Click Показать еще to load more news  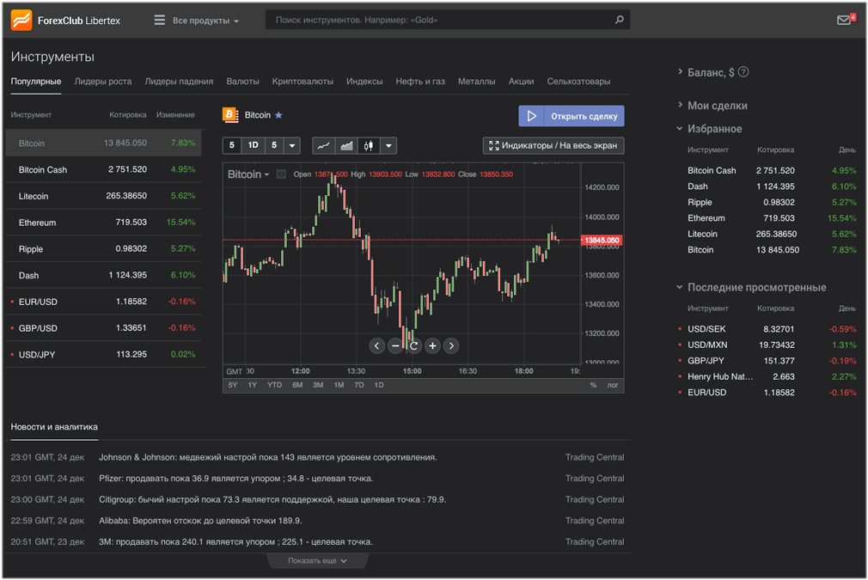(x=316, y=559)
